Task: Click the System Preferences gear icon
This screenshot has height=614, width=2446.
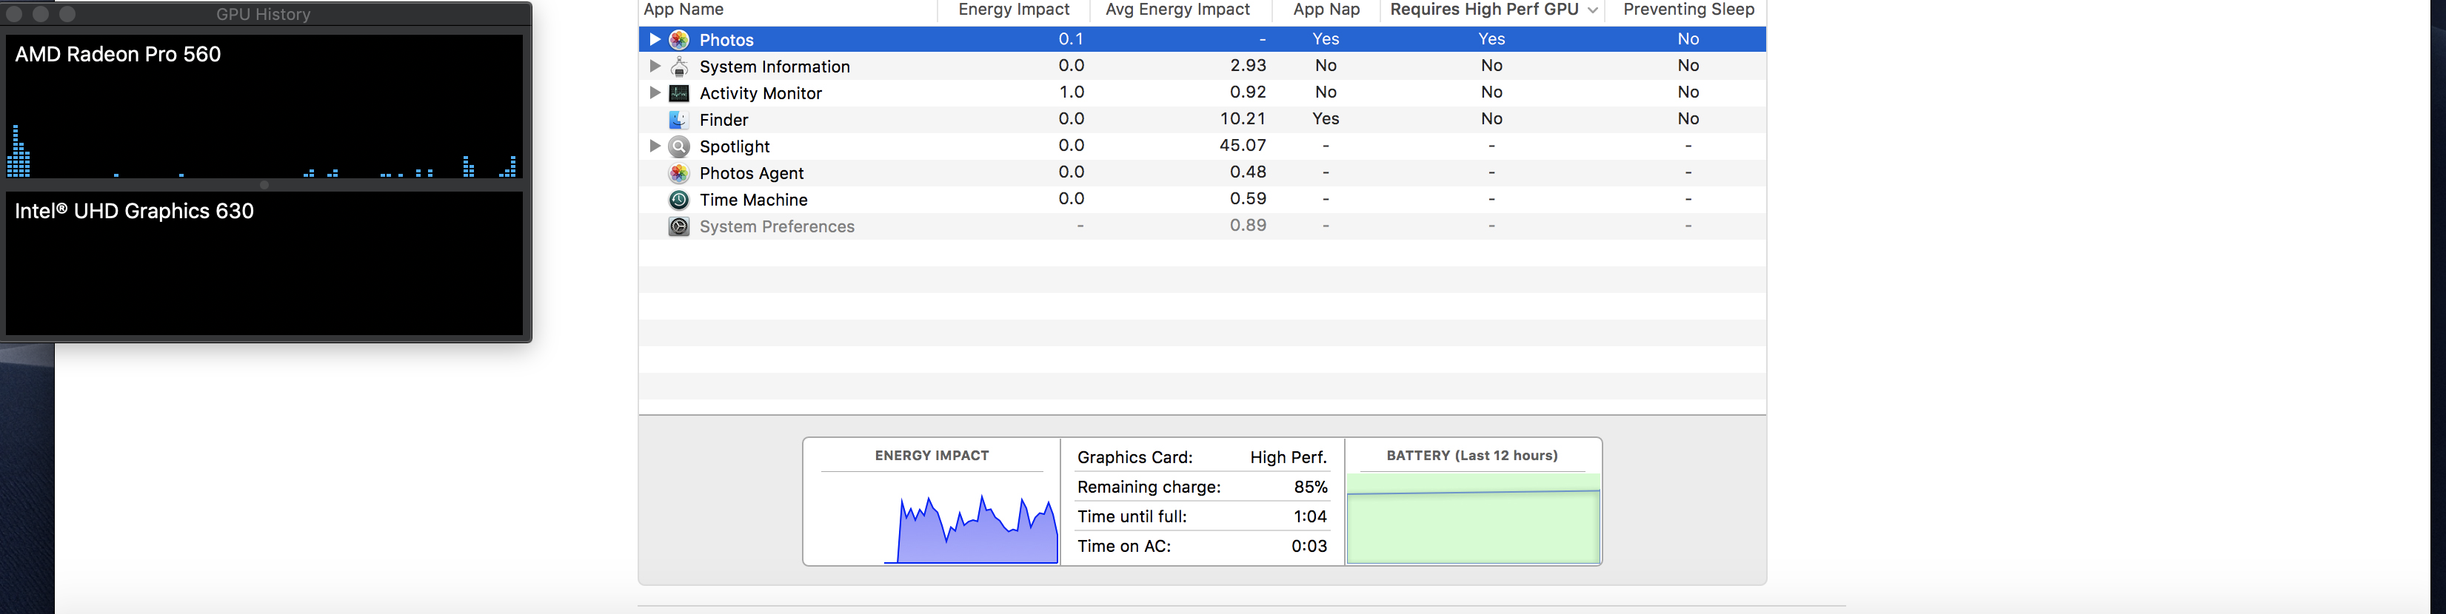Action: tap(679, 226)
